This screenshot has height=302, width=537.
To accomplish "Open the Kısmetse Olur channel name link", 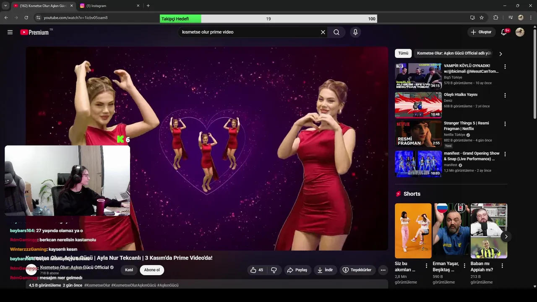I will pos(74,267).
